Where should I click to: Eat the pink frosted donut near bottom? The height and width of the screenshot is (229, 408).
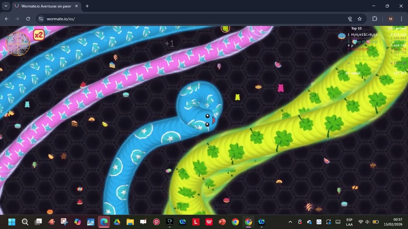226,200
